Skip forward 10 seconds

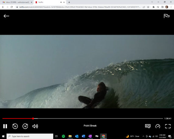[x=25, y=126]
